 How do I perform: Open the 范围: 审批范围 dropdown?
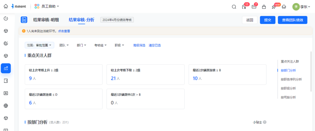39,45
